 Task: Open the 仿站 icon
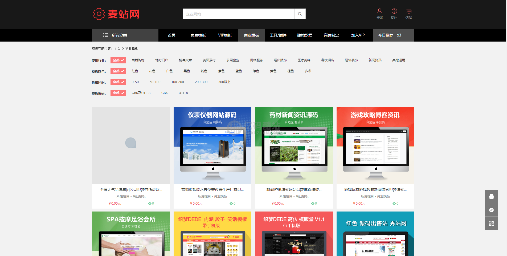coord(408,11)
